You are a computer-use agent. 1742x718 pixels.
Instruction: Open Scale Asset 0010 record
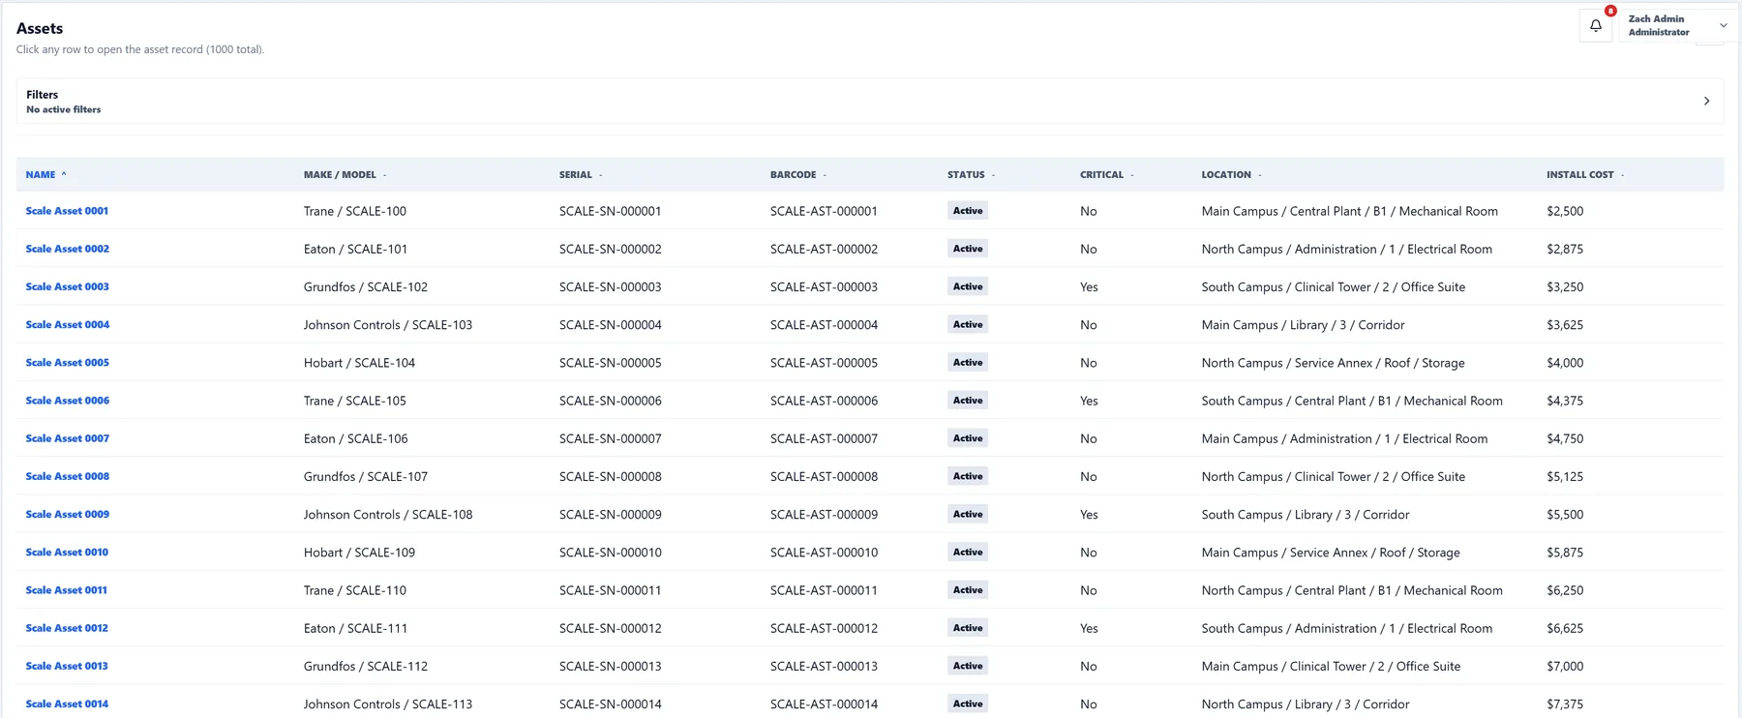coord(67,553)
